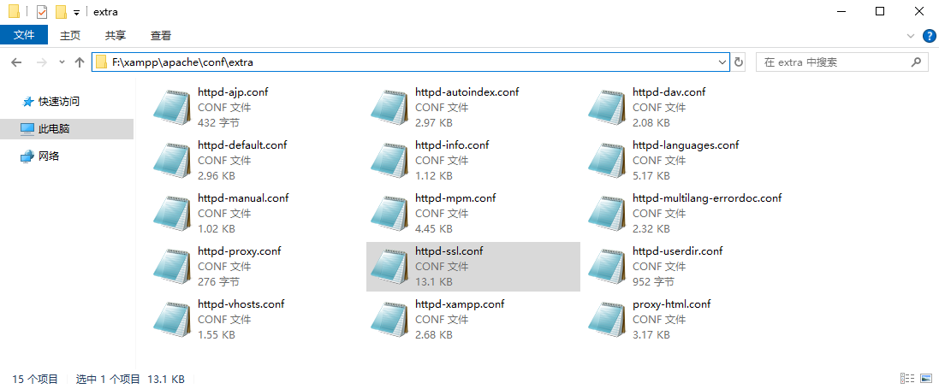Select the httpd-userdir.conf notepad icon
The width and height of the screenshot is (939, 389).
coord(607,267)
